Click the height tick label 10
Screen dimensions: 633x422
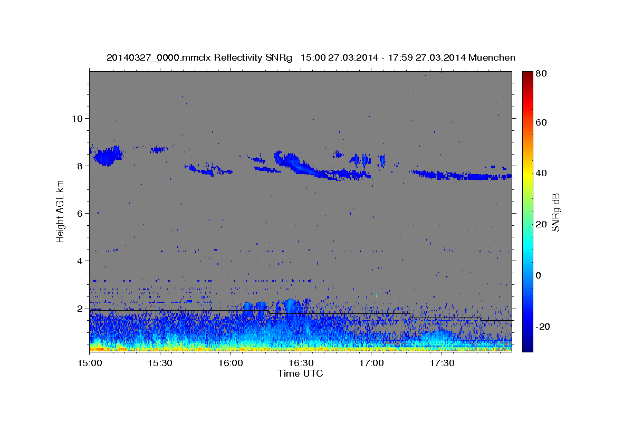coord(77,118)
